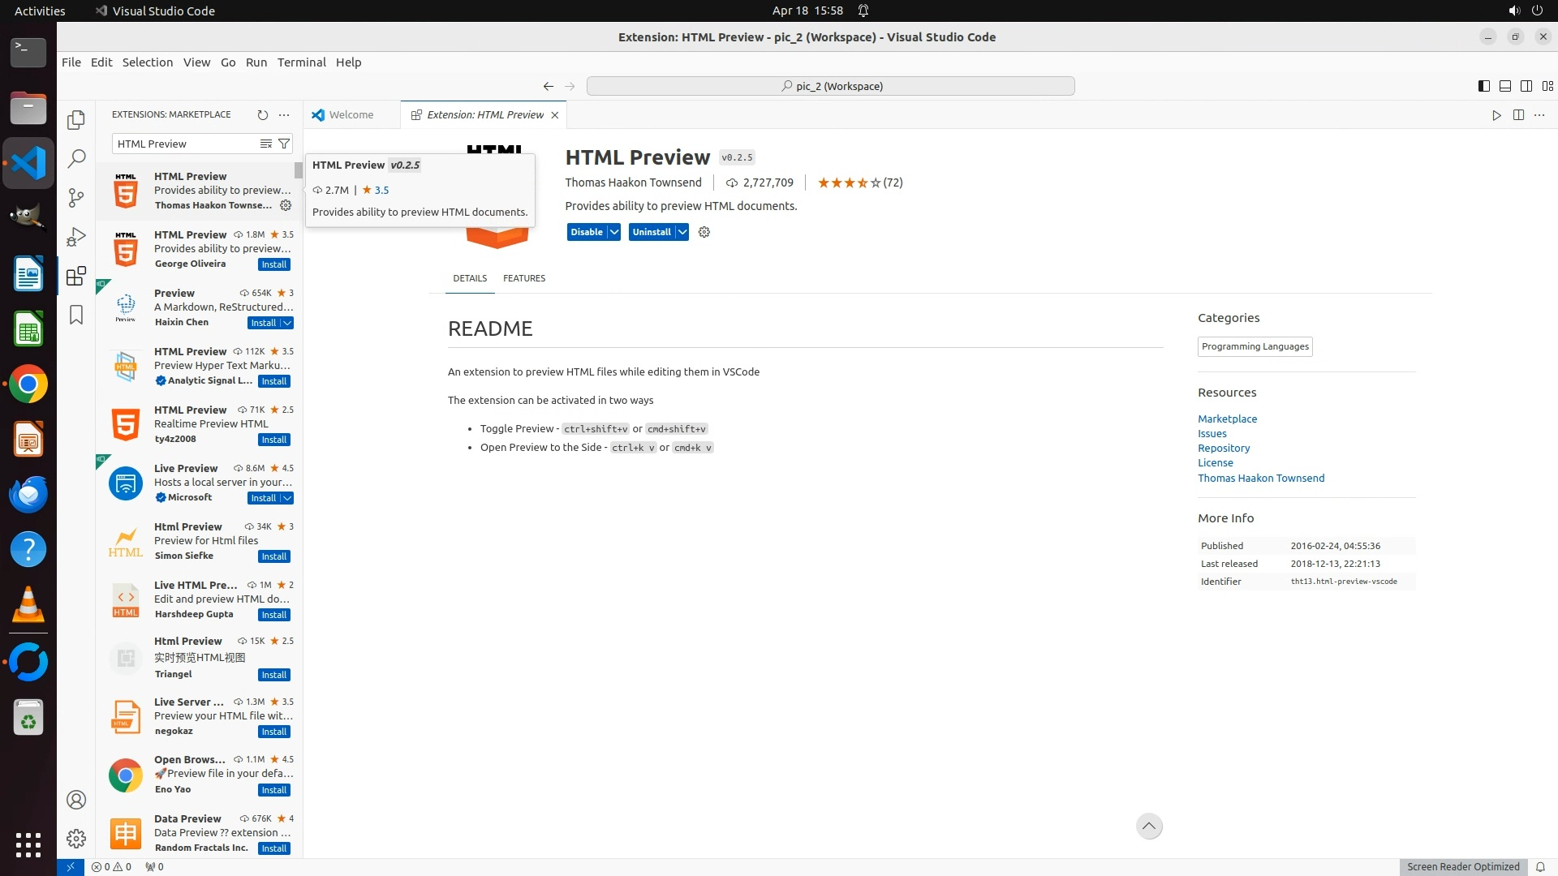Switch to the FEATURES tab
This screenshot has height=876, width=1558.
523,278
